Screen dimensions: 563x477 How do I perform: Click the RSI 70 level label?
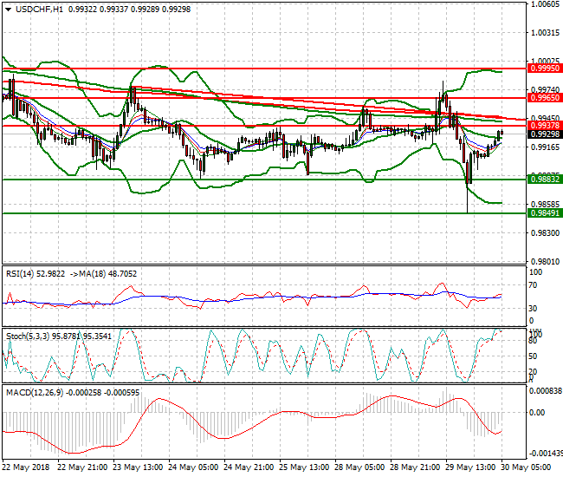tap(534, 285)
